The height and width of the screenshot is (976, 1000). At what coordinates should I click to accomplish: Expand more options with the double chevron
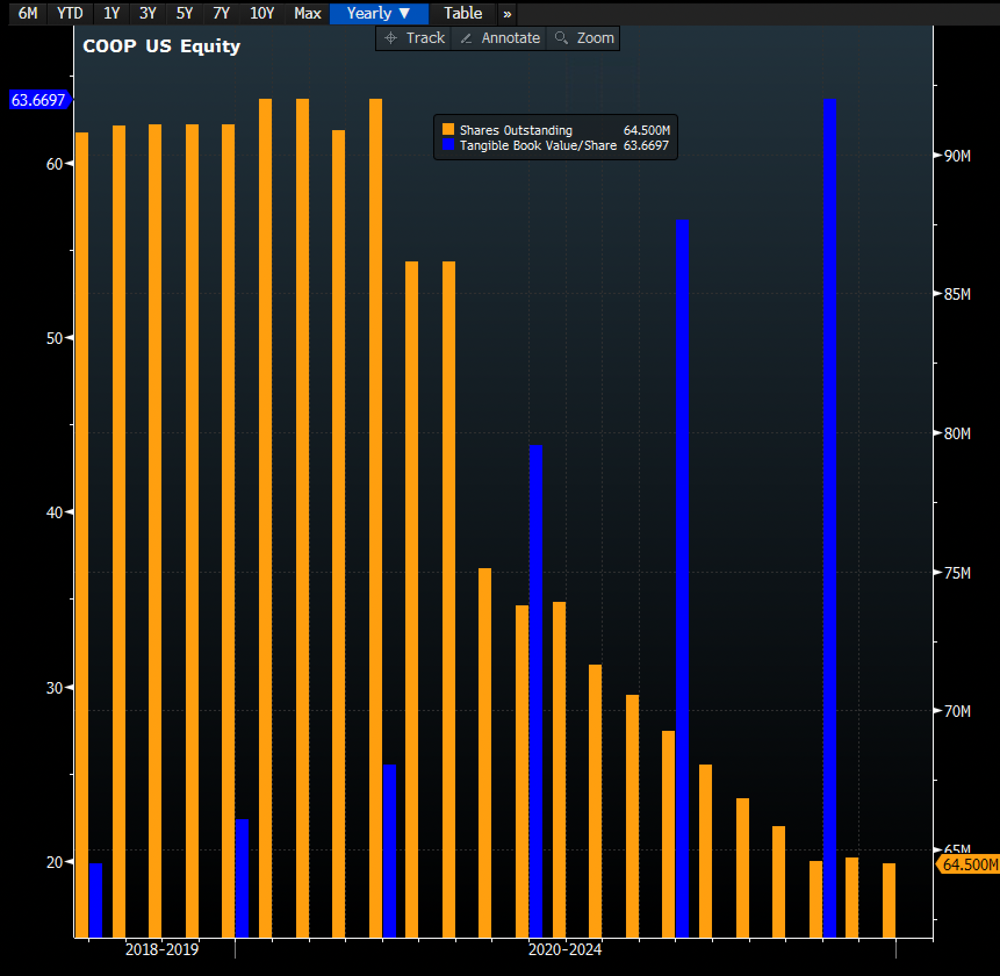[x=507, y=13]
